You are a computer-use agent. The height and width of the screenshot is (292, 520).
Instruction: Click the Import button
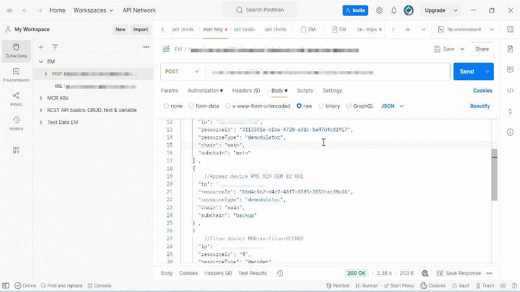140,29
